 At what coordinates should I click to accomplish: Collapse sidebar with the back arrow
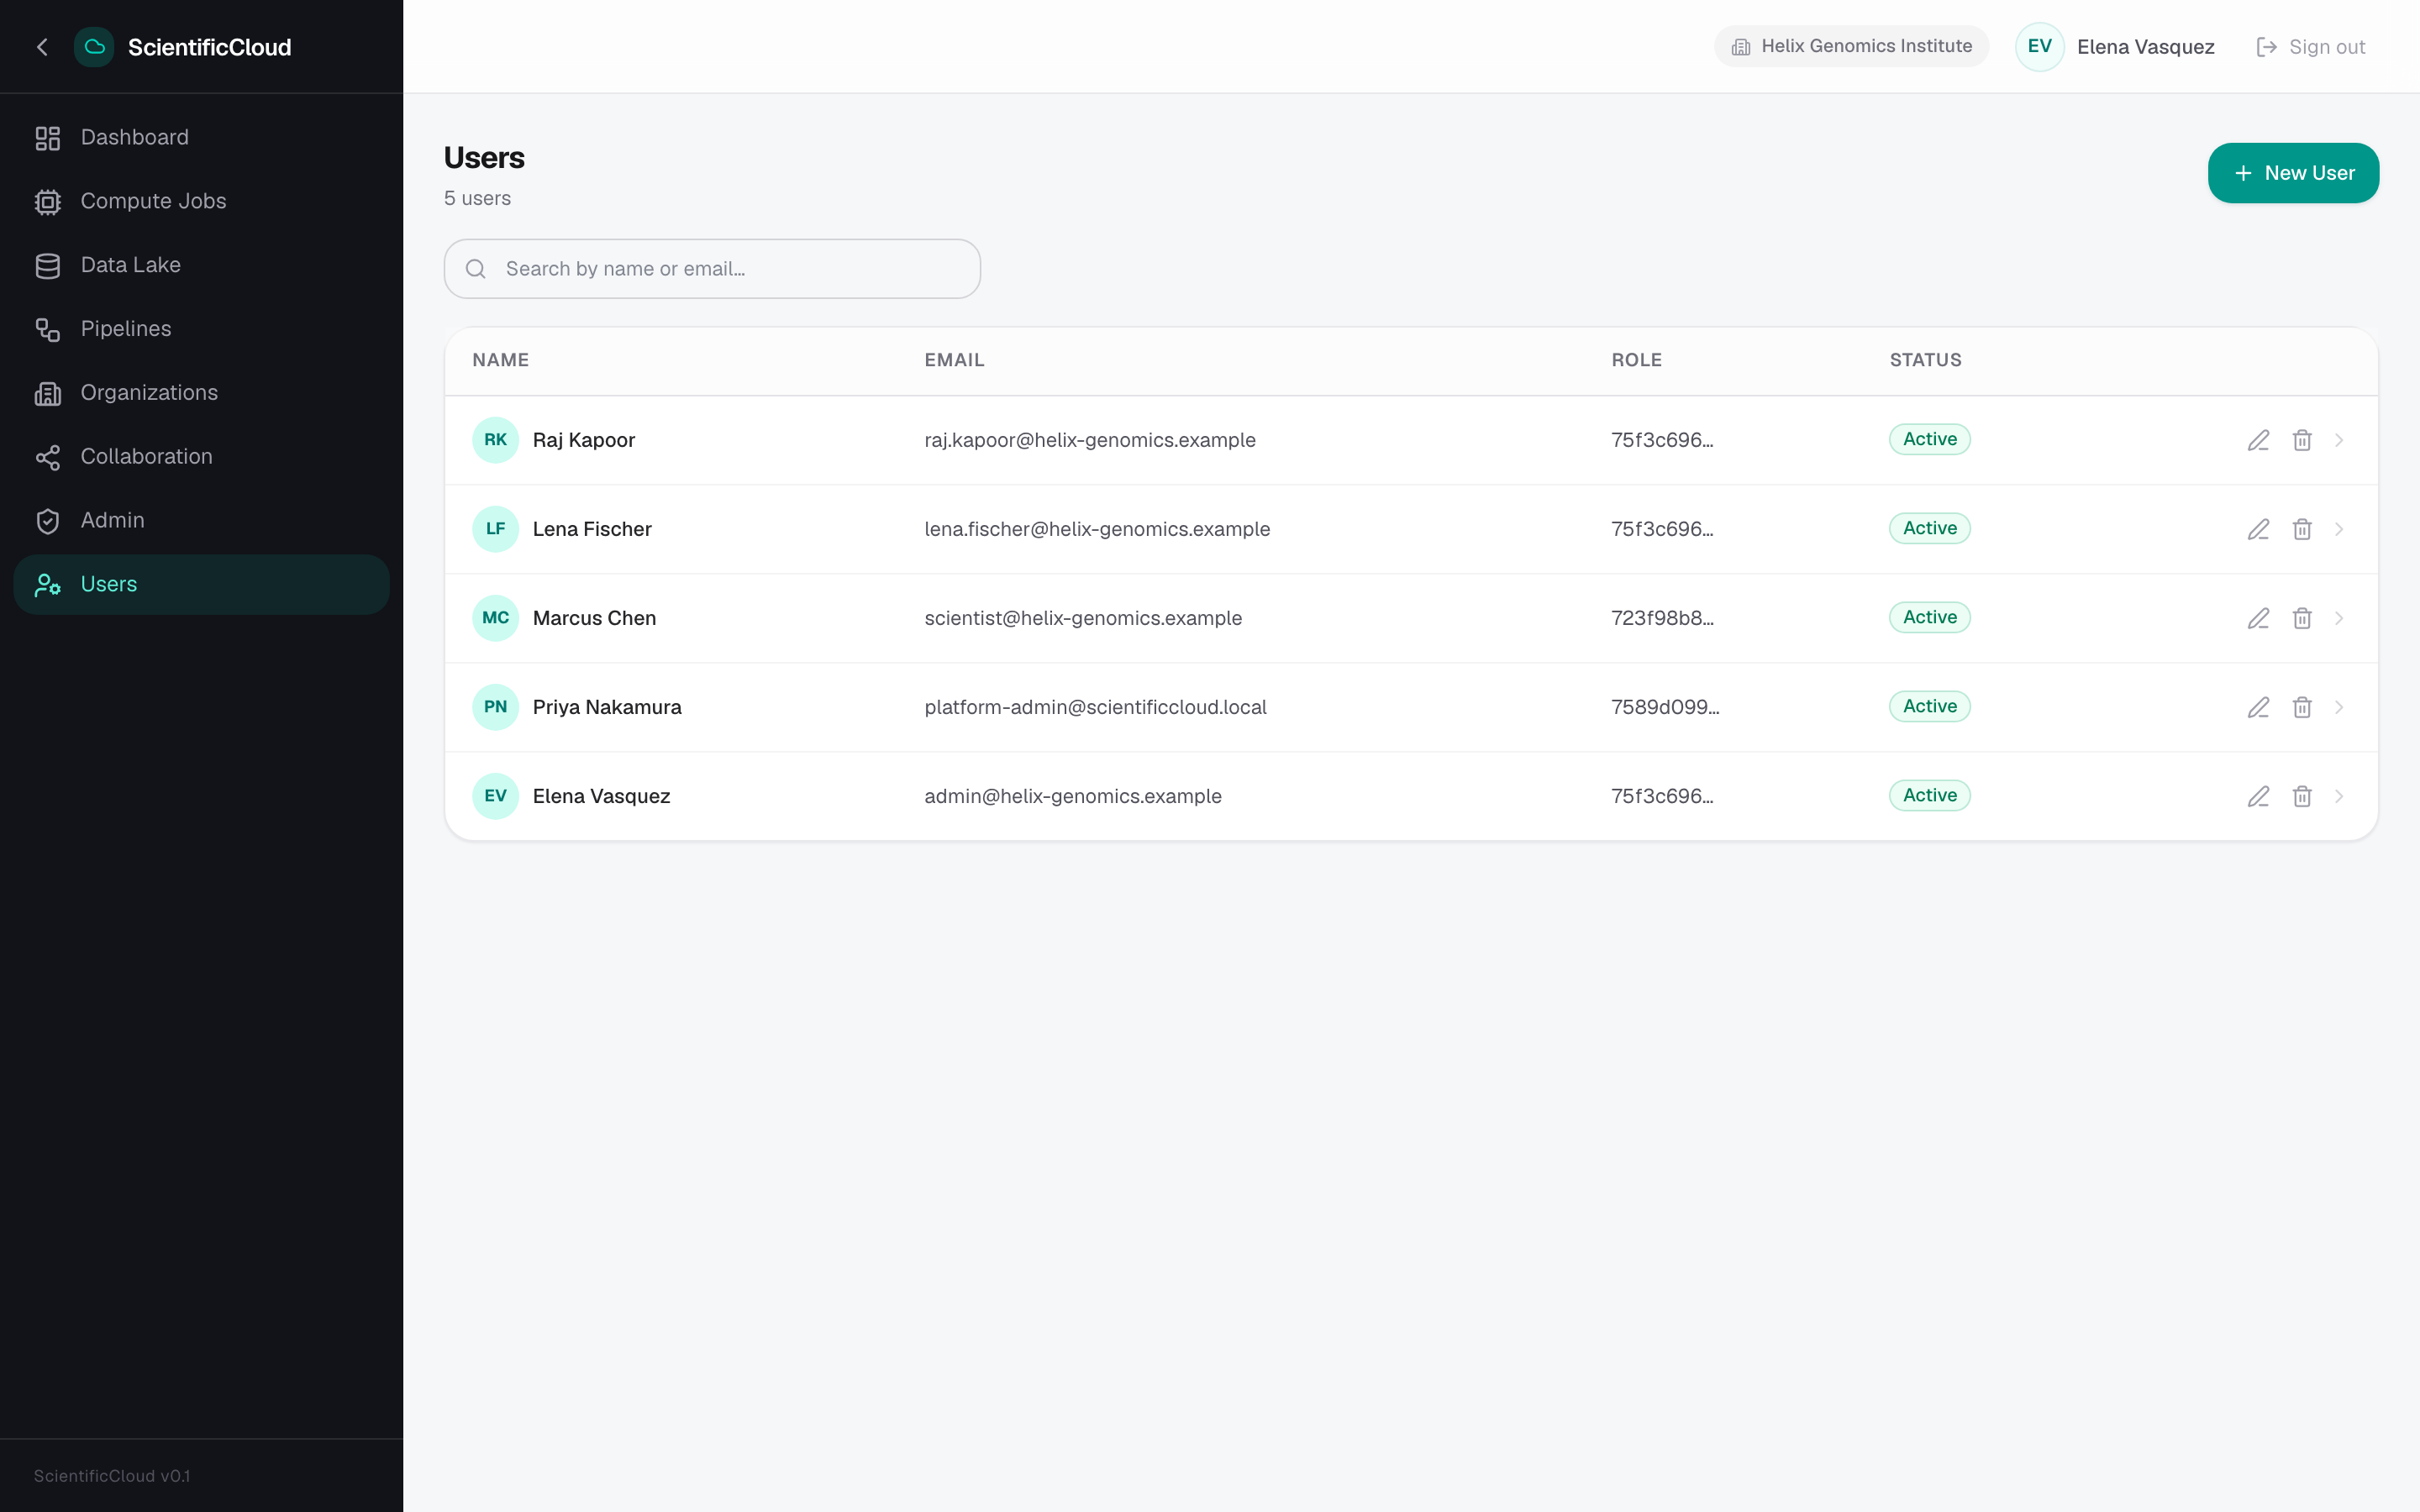[42, 47]
